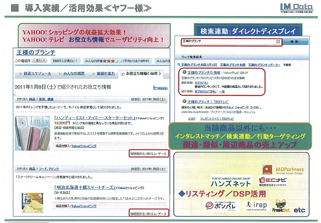Click the 光文社「光」 link

click(201, 83)
